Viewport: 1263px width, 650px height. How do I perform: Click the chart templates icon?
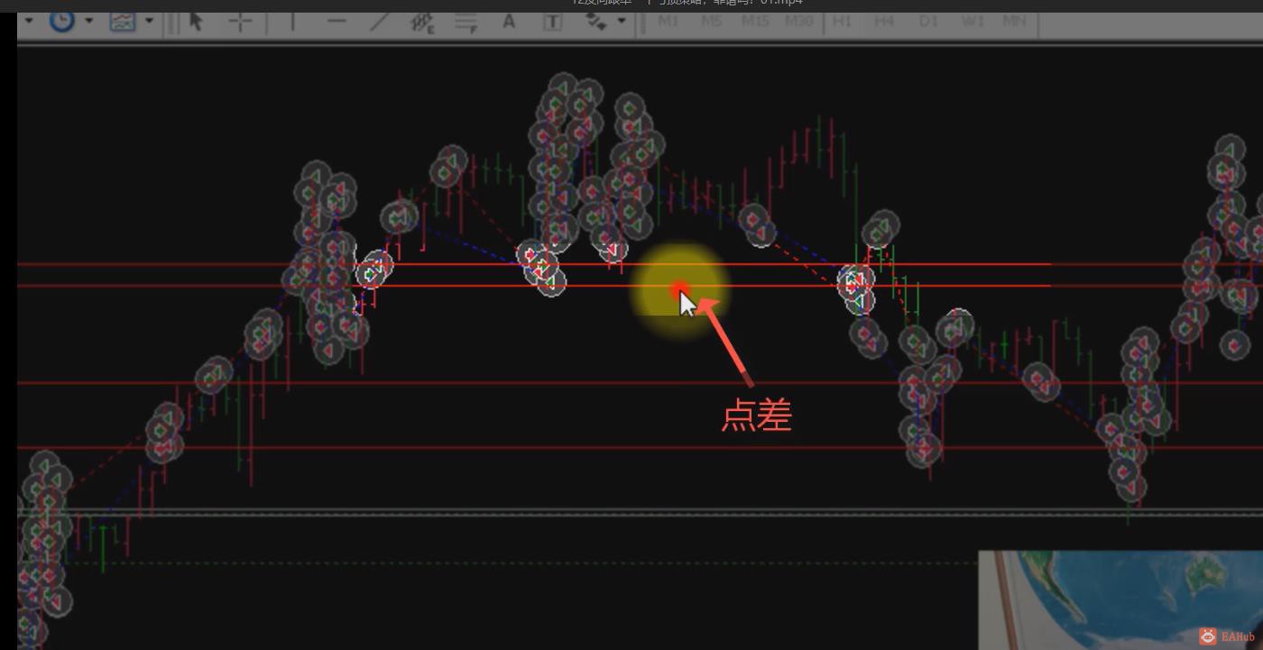click(x=123, y=22)
